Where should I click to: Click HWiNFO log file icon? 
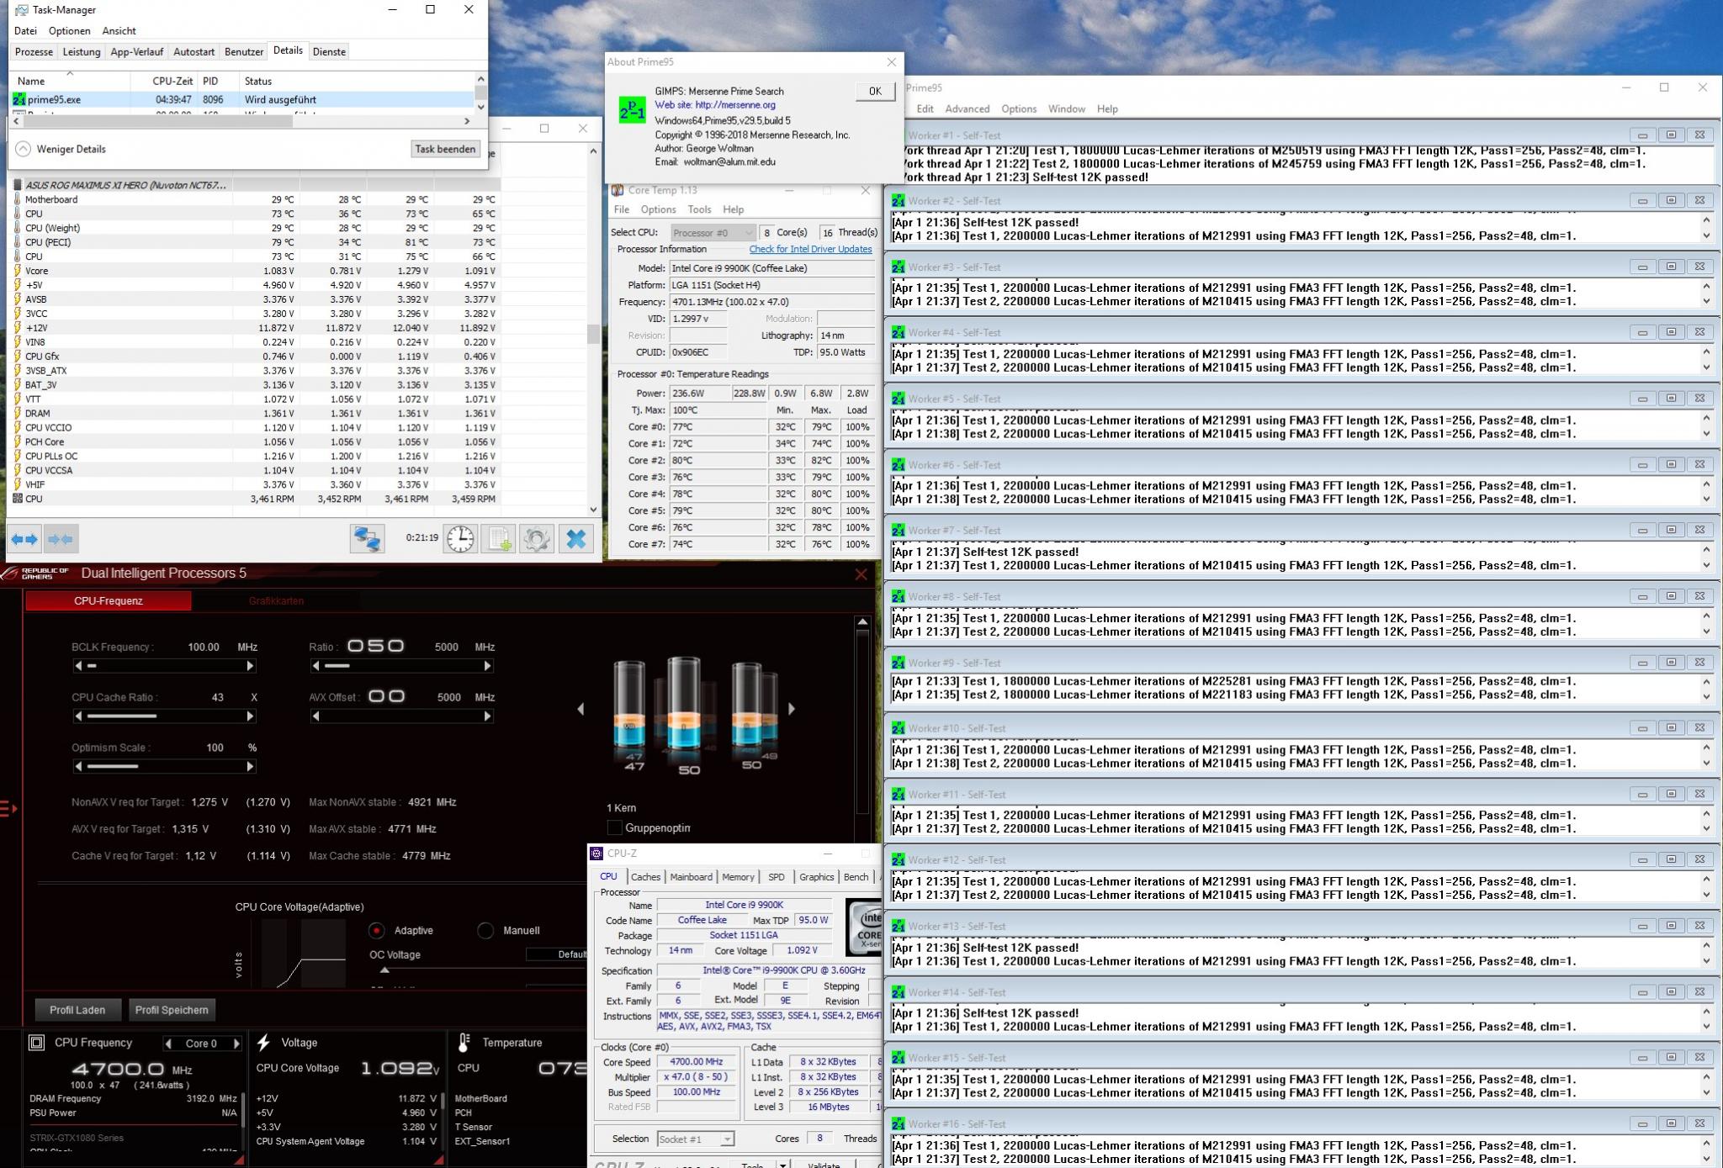click(x=498, y=539)
